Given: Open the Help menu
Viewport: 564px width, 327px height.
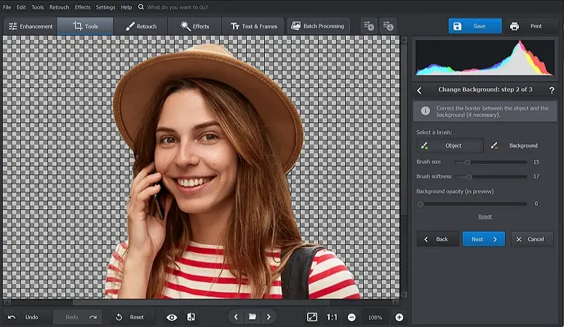Looking at the screenshot, I should coord(126,7).
